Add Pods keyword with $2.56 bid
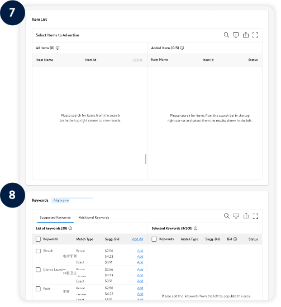Screen dimensions: 281x307 point(140,288)
